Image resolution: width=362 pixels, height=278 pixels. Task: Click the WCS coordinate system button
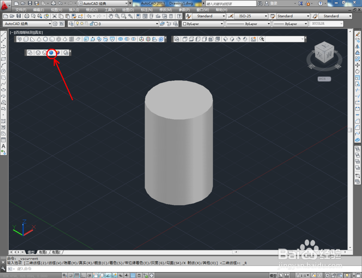[324, 79]
